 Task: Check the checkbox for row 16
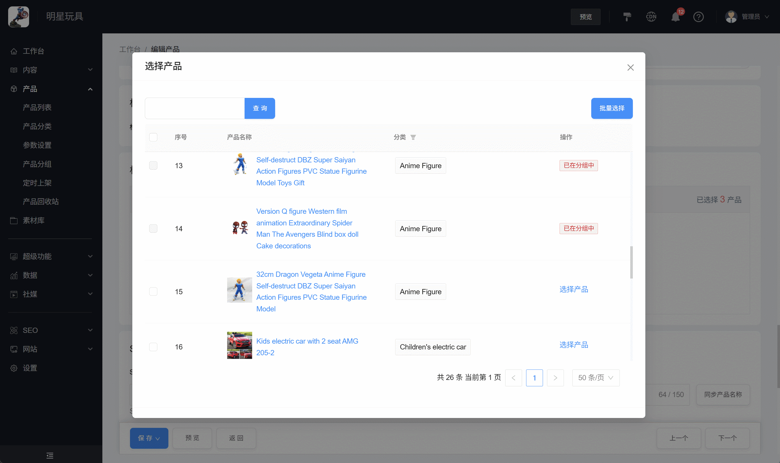(x=153, y=347)
